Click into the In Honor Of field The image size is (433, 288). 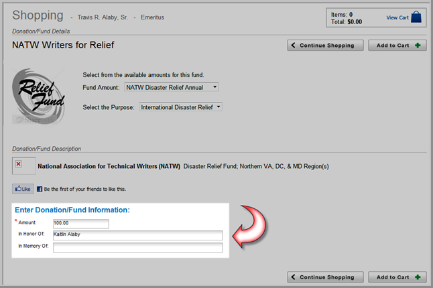click(138, 235)
